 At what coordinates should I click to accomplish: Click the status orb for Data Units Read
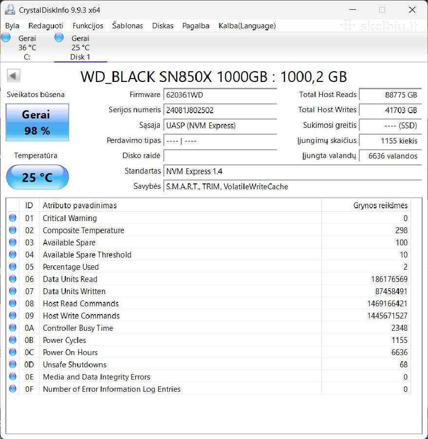click(x=13, y=279)
